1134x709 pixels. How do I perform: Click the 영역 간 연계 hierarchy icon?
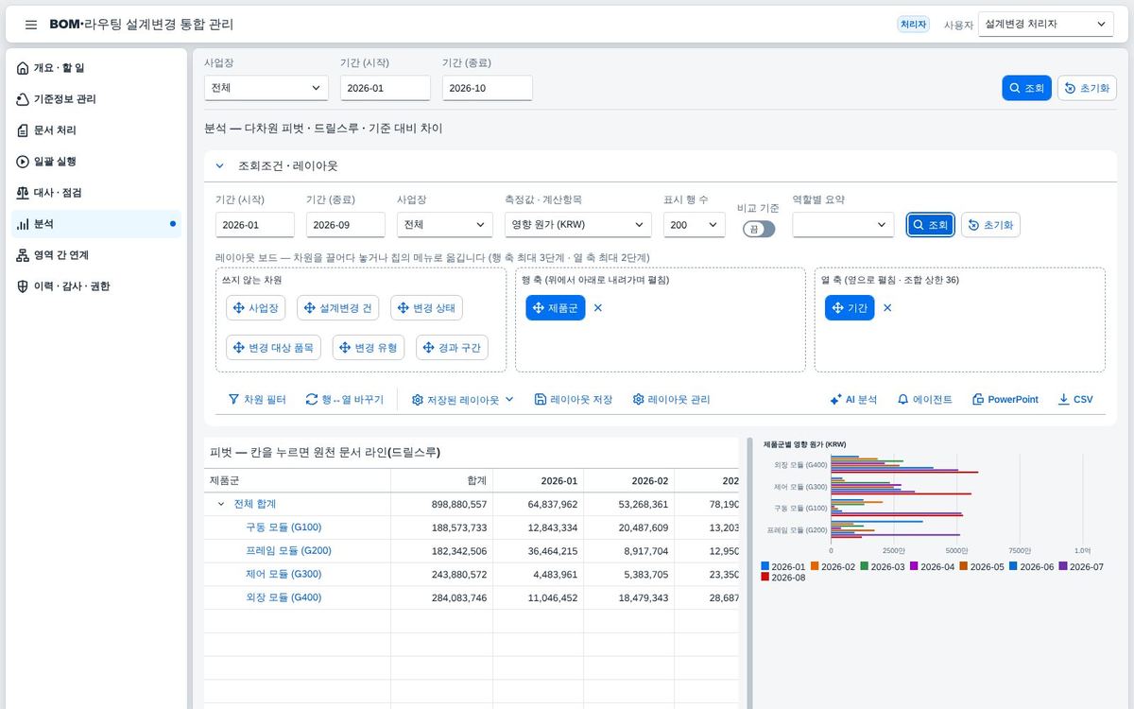[x=24, y=255]
